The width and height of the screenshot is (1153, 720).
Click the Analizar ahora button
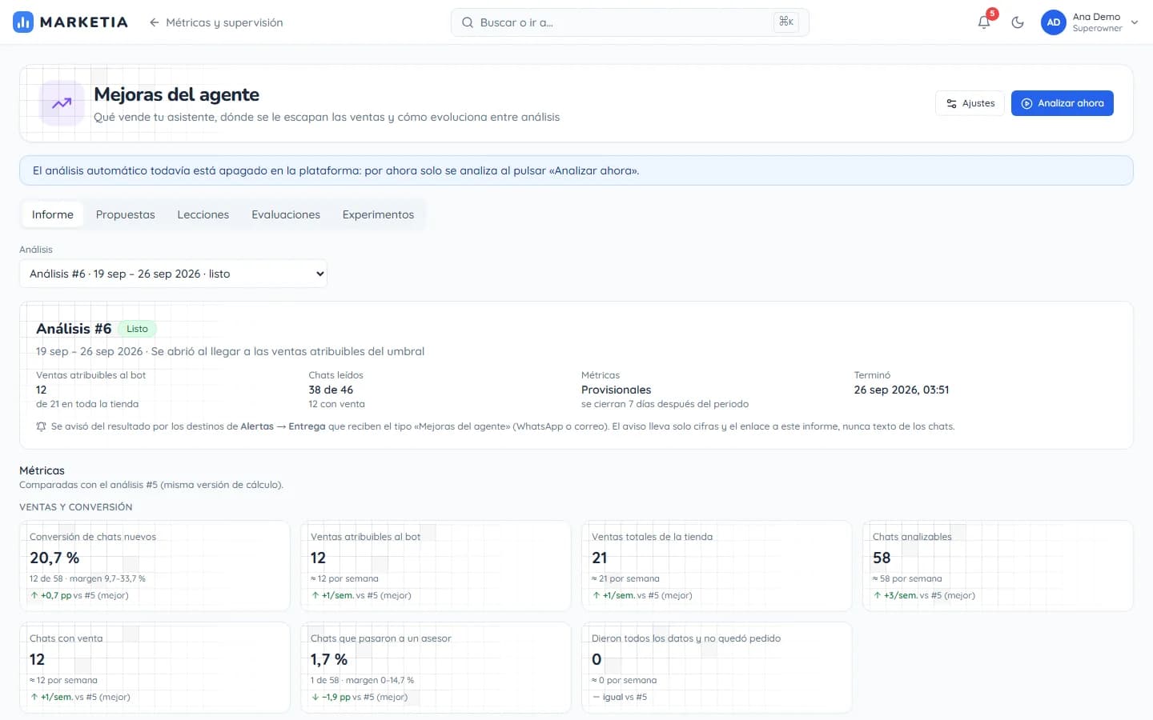[1062, 103]
